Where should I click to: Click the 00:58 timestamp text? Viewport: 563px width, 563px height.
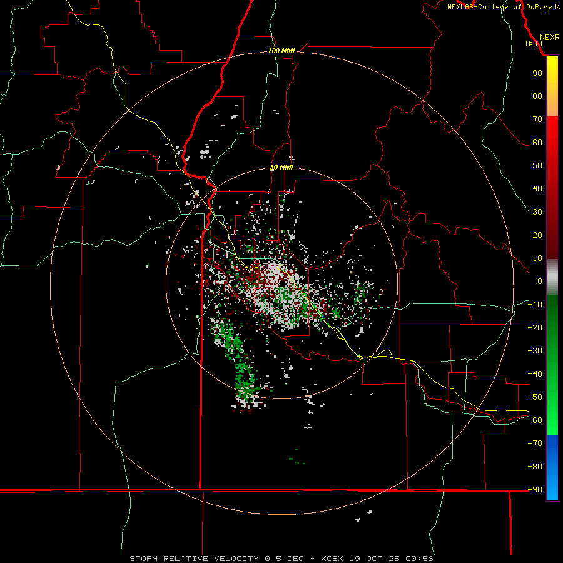click(x=419, y=559)
